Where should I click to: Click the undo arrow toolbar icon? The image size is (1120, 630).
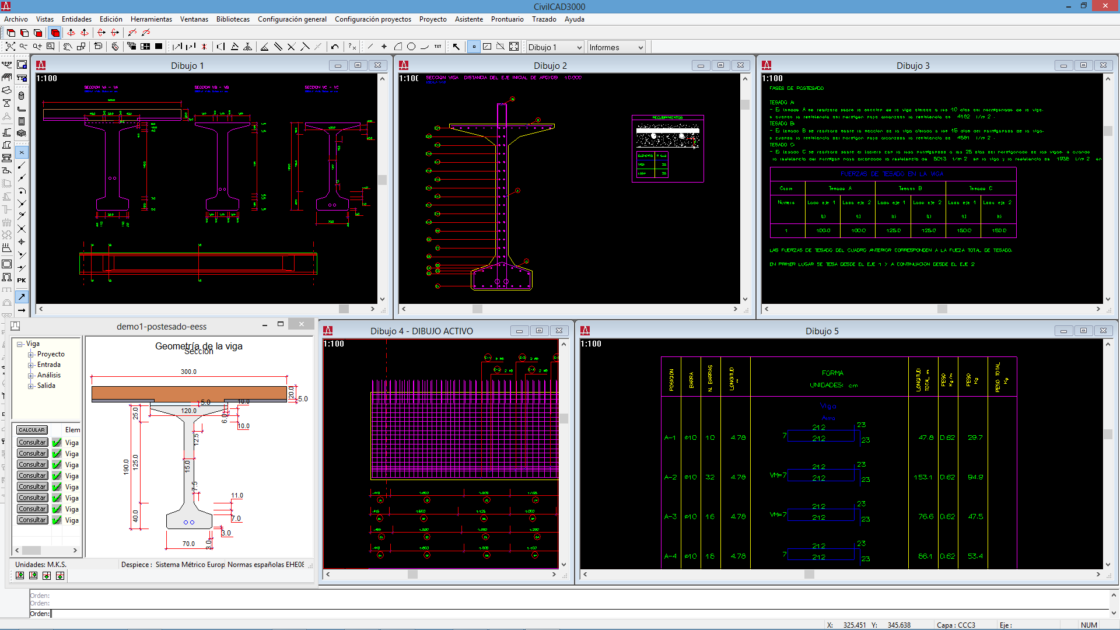[335, 47]
